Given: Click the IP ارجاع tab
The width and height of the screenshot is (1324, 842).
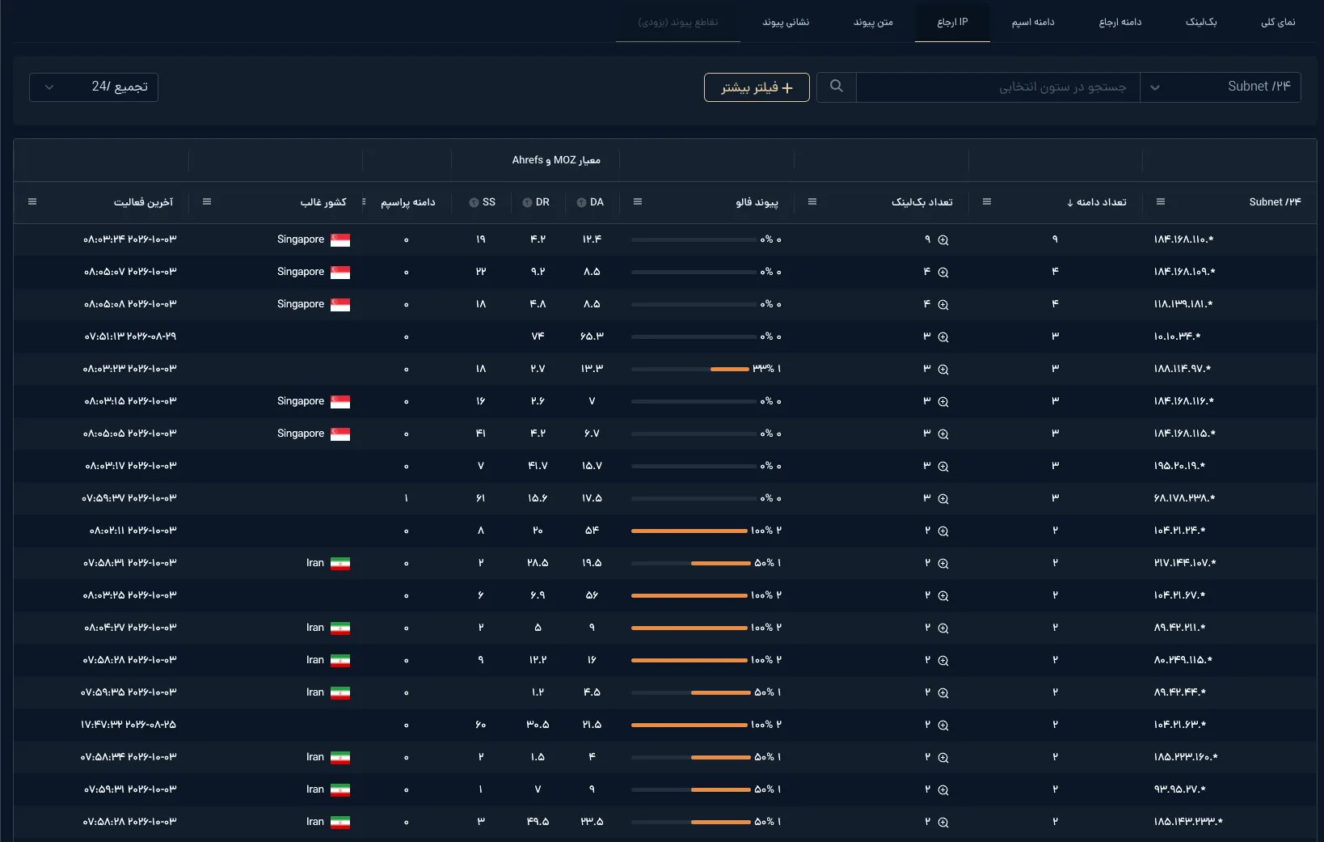Looking at the screenshot, I should tap(952, 22).
